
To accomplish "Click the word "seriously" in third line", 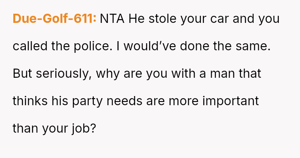I will click(x=64, y=74).
